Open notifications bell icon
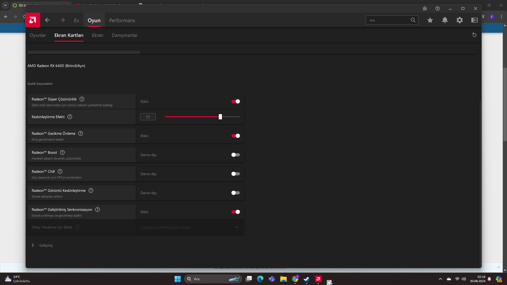The height and width of the screenshot is (285, 507). [x=445, y=20]
